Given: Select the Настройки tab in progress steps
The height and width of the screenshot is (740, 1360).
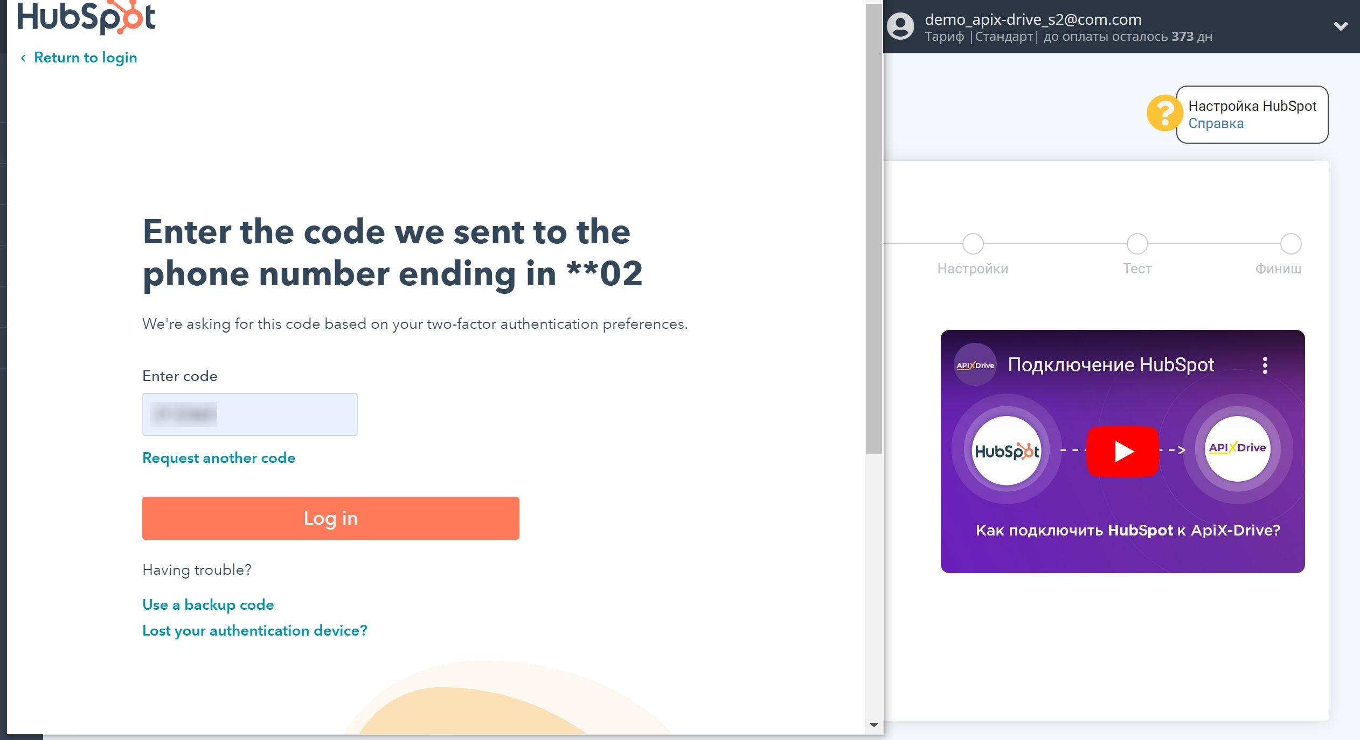Looking at the screenshot, I should coord(973,242).
